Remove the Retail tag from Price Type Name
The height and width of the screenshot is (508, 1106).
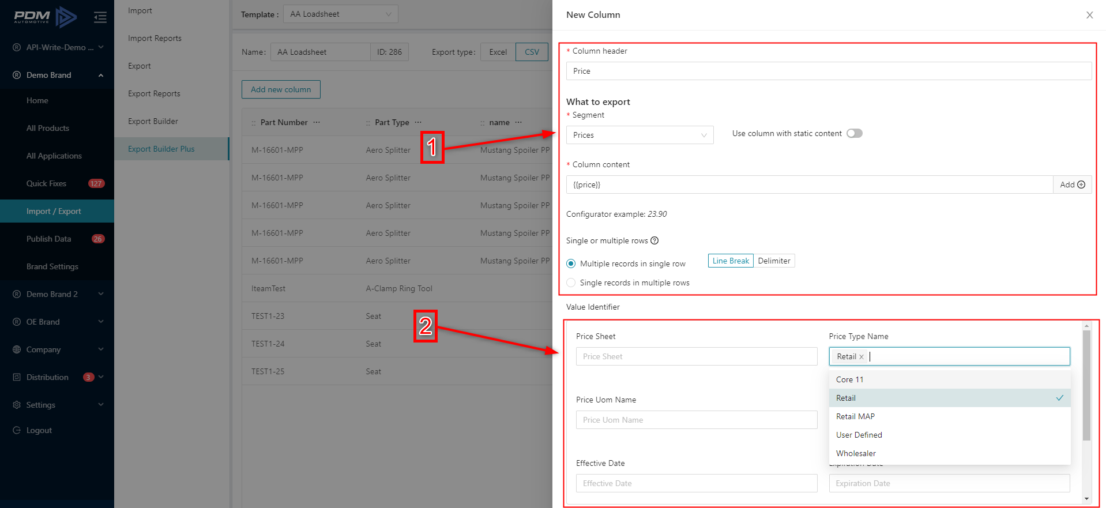[862, 357]
